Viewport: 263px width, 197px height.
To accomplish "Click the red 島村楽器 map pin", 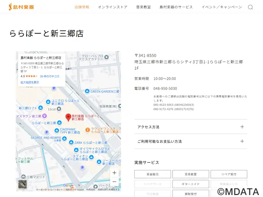I will [x=68, y=117].
